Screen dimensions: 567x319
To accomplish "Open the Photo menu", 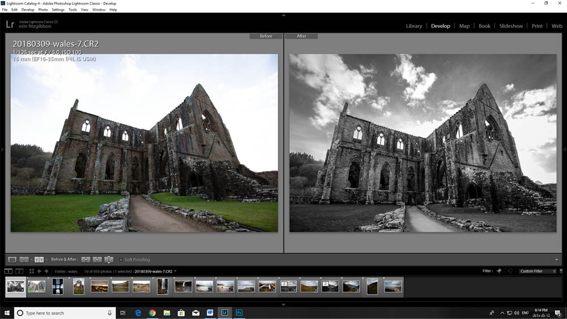I will tap(43, 10).
